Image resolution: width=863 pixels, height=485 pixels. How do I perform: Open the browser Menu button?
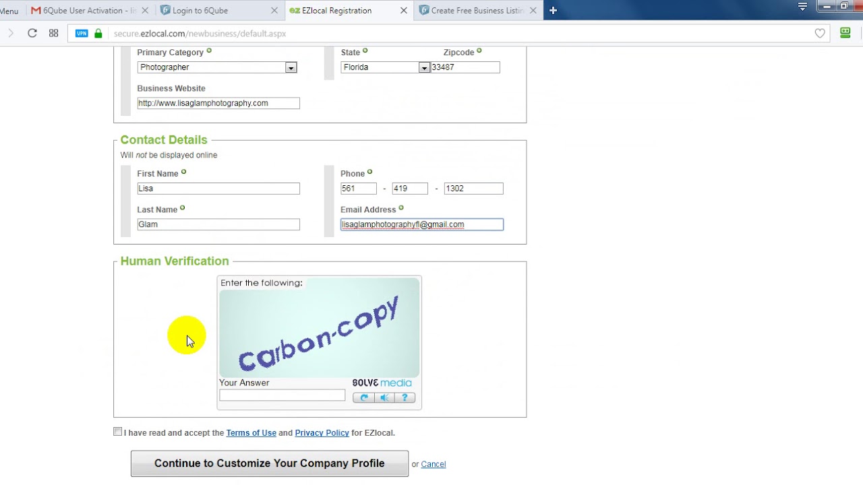9,11
